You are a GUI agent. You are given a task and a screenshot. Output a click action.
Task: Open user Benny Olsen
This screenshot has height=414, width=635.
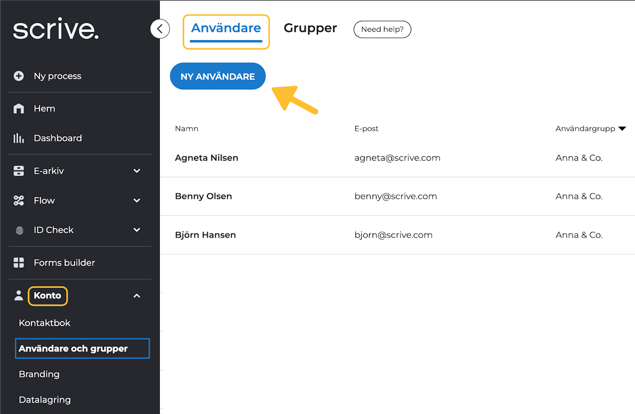coord(203,196)
